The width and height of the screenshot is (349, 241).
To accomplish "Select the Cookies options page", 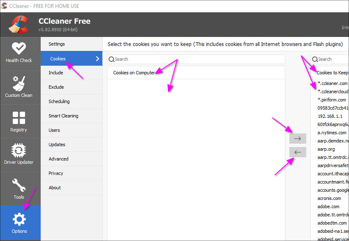I will [72, 58].
